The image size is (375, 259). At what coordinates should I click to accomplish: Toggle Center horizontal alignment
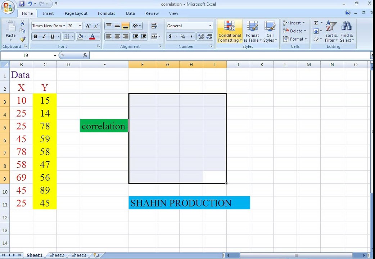[117, 36]
